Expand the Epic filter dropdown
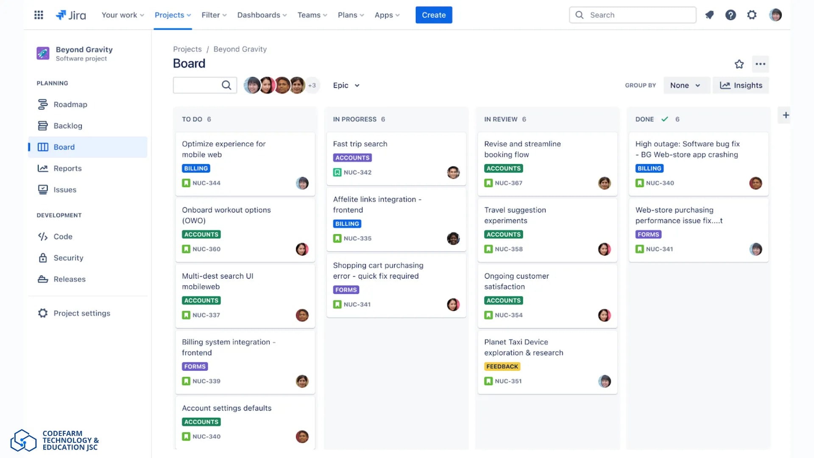 [346, 85]
